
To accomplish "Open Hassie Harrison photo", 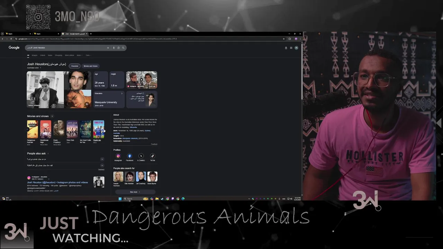I will pos(118,177).
